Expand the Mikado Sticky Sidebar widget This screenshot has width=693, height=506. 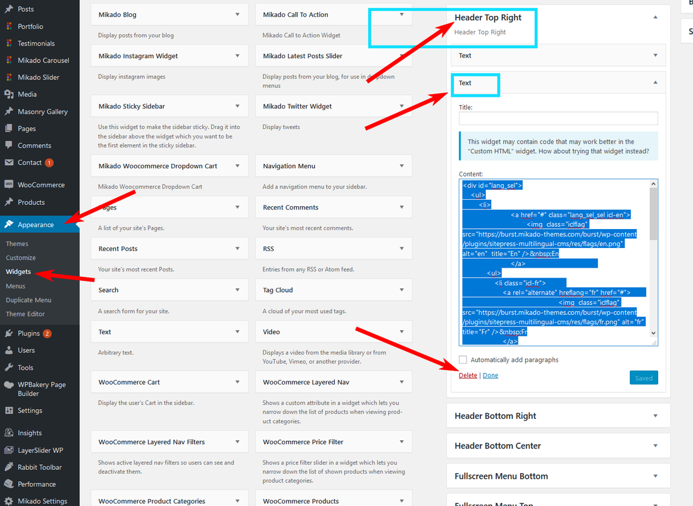[x=237, y=106]
